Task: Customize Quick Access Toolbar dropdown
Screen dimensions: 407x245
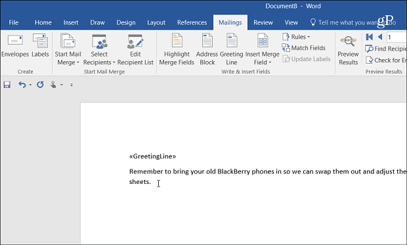Action: (72, 85)
